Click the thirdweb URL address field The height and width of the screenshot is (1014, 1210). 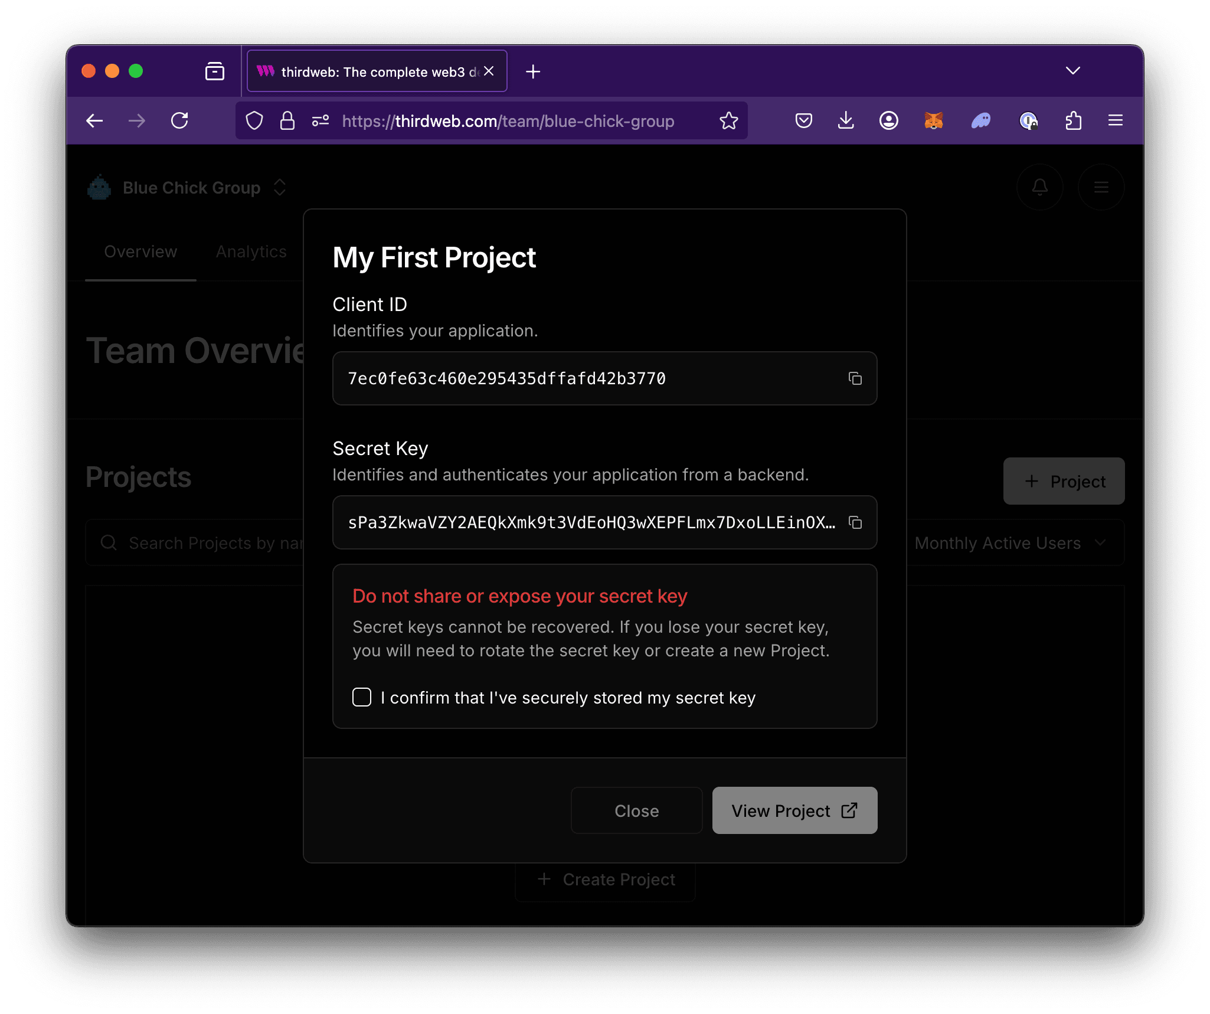[508, 121]
